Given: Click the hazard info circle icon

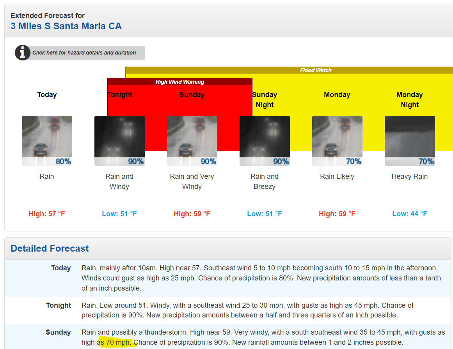Looking at the screenshot, I should click(x=23, y=53).
